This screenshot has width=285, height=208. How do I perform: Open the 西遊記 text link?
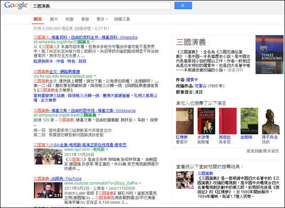point(225,137)
